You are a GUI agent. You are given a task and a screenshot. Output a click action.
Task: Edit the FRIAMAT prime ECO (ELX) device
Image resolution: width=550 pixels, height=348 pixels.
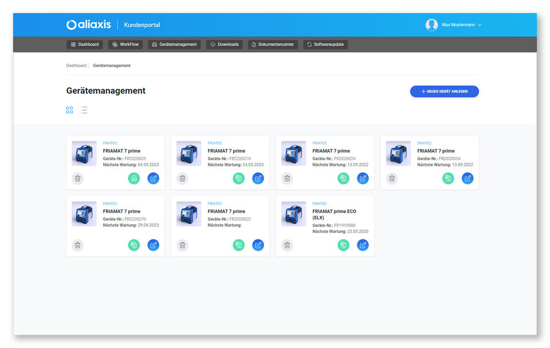tap(363, 245)
